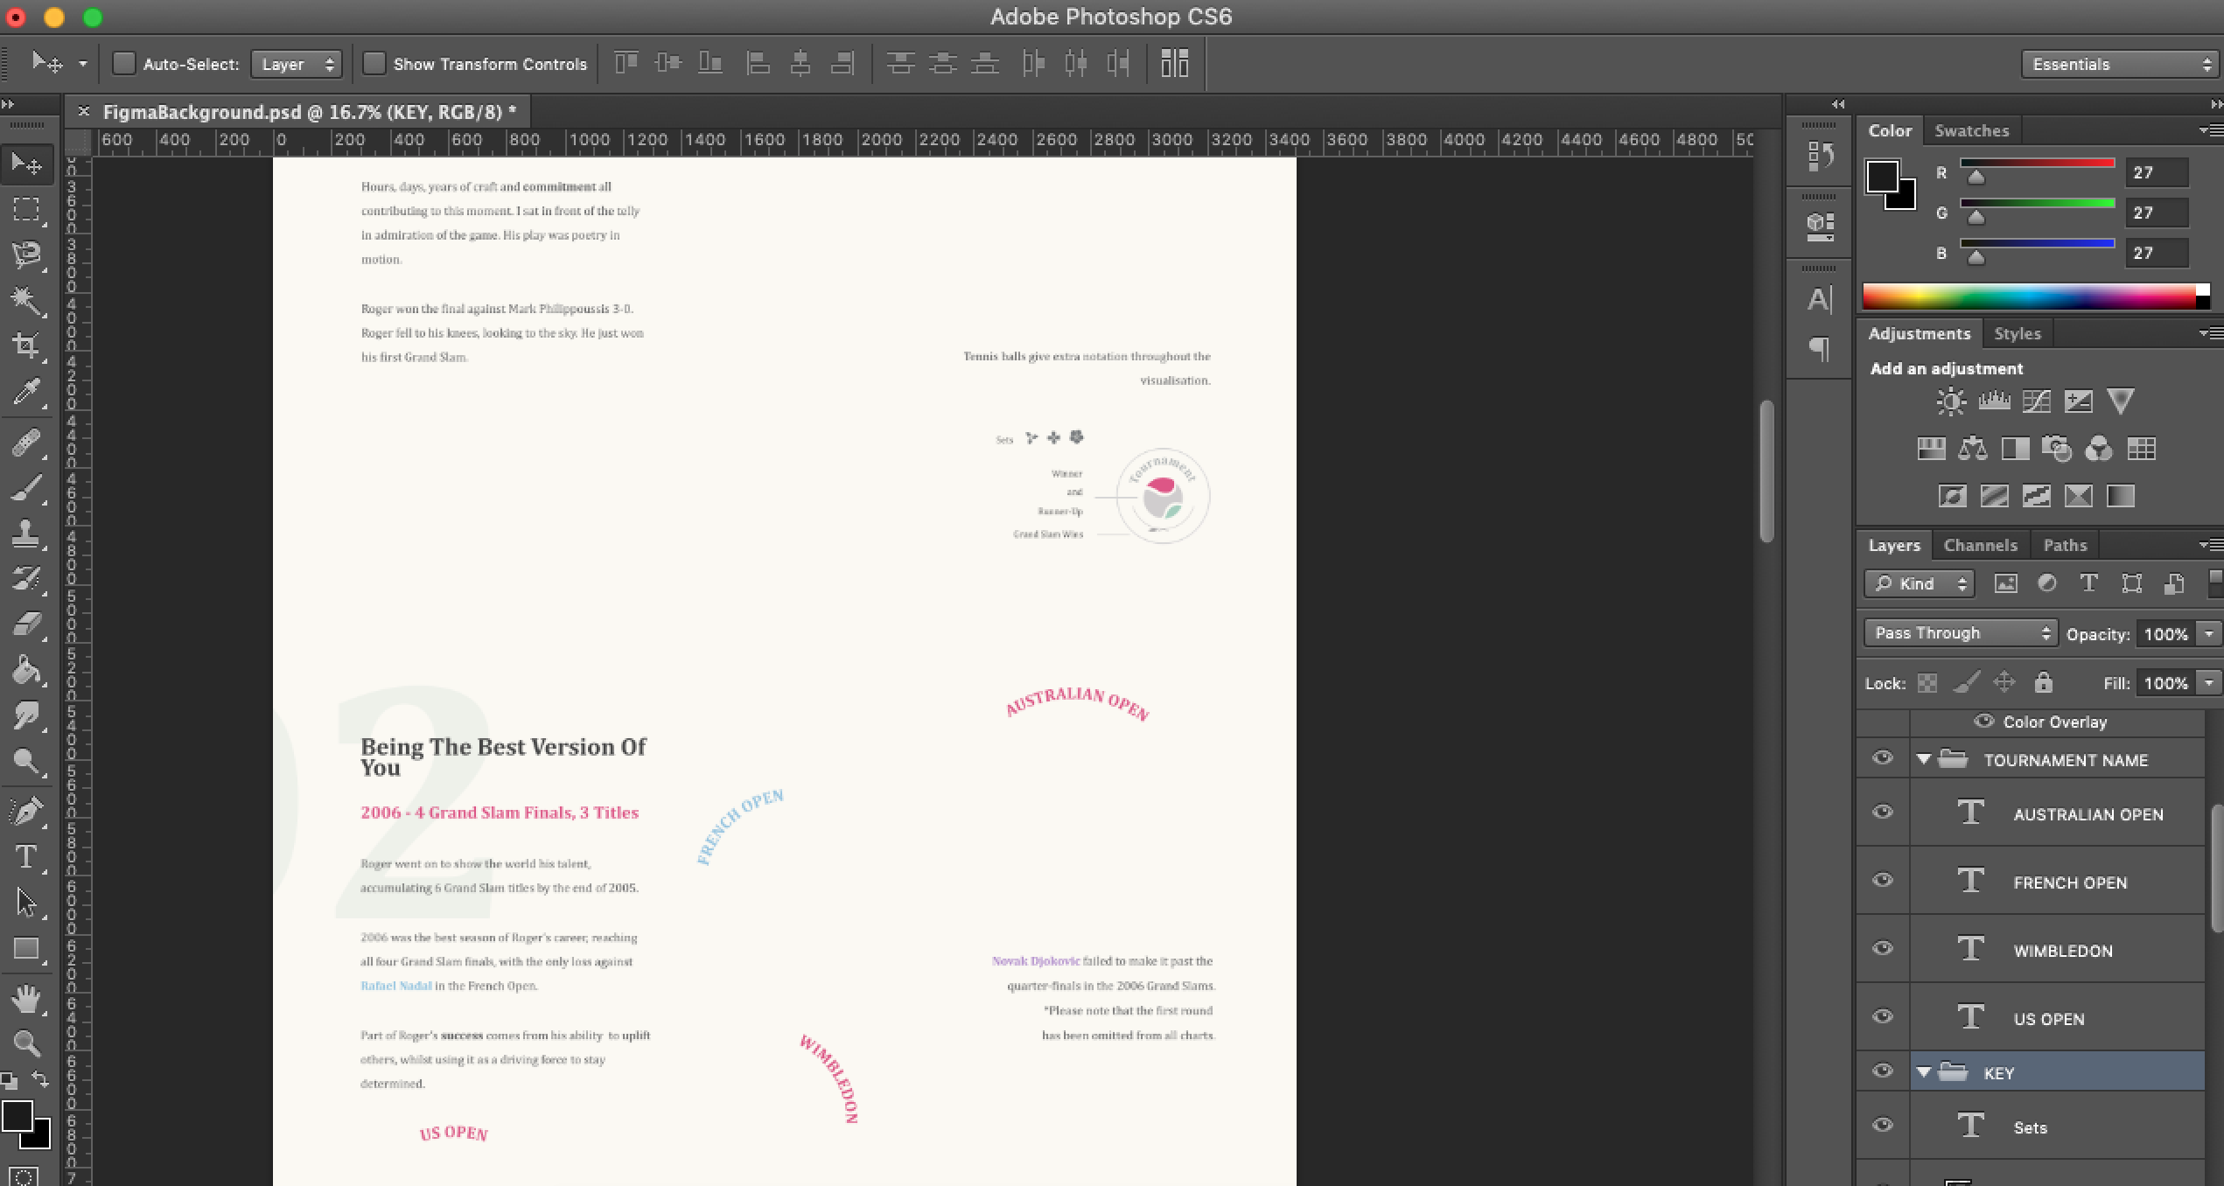Switch to the Channels tab
This screenshot has width=2224, height=1186.
[x=1980, y=545]
